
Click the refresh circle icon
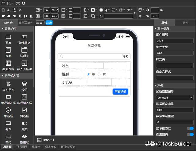[24, 3]
